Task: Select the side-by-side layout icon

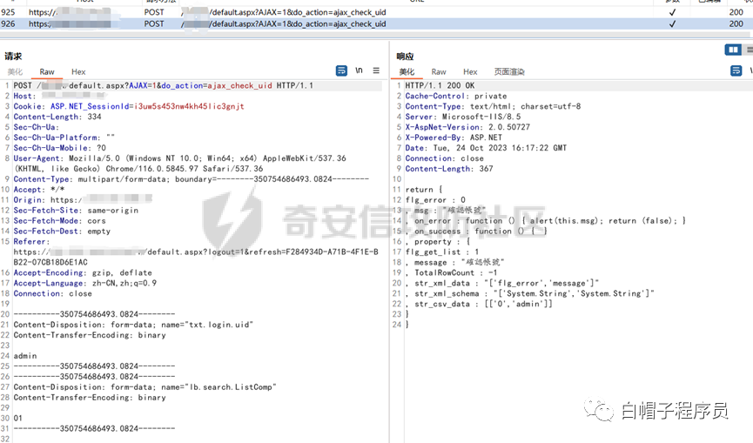Action: coord(733,50)
